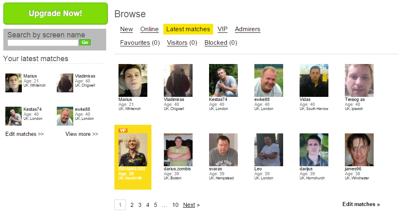Open svaras profile picture
Image resolution: width=400 pixels, height=220 pixels.
point(223,150)
